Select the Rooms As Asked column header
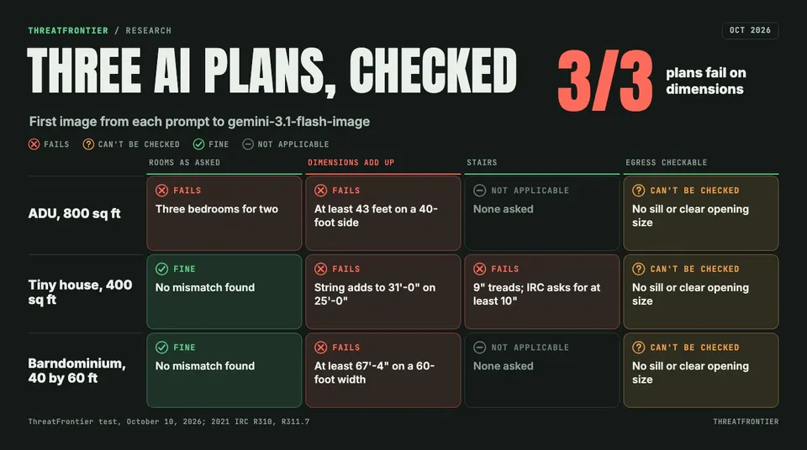Screen dimensions: 807x450 pyautogui.click(x=184, y=163)
